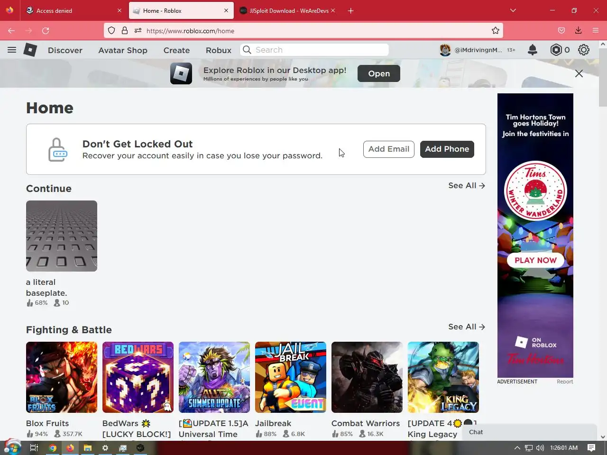Open the notifications bell
Screen dimensions: 607x455
tap(533, 50)
